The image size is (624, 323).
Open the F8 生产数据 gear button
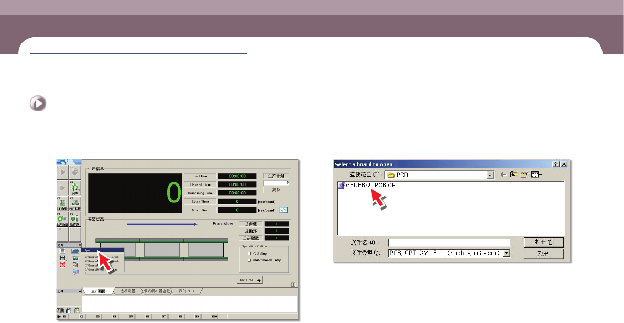tap(62, 219)
